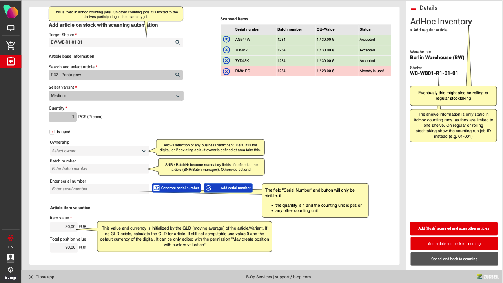Open the add-to-cart sidebar icon
This screenshot has width=503, height=283.
point(11,46)
